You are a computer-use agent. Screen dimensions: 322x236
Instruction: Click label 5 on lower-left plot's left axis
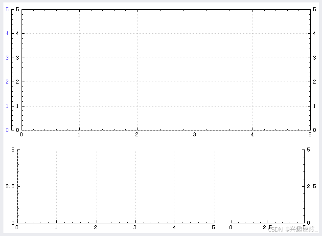13,150
